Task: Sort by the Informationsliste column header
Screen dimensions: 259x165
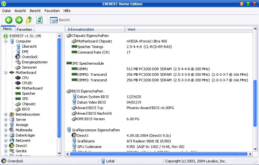Action: 95,29
